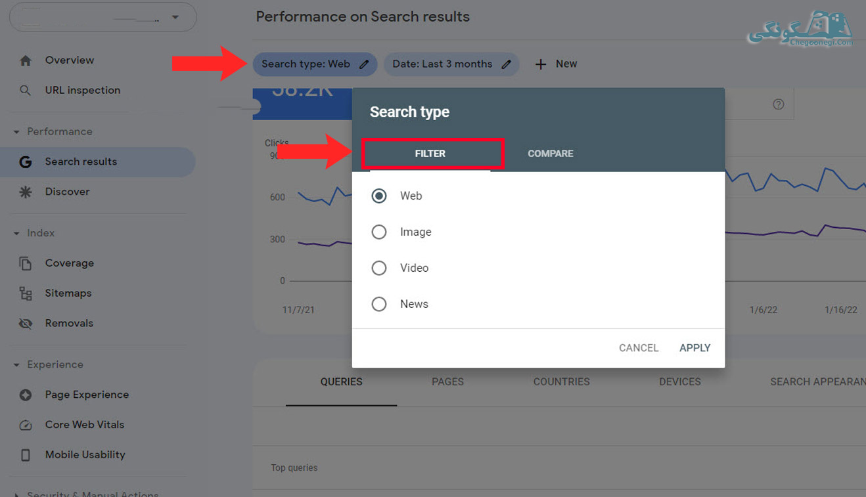Screen dimensions: 866x497
Task: Open the Overview home icon
Action: point(26,60)
